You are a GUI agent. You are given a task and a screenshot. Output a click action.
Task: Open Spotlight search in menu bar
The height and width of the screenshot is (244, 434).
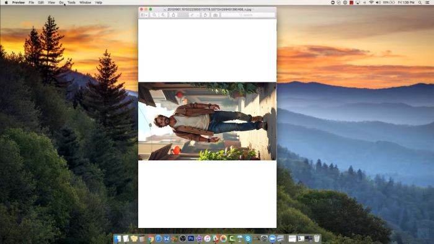(420, 2)
